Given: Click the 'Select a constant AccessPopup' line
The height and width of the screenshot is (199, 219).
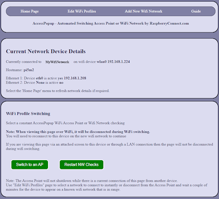Looking at the screenshot, I should [x=65, y=123].
